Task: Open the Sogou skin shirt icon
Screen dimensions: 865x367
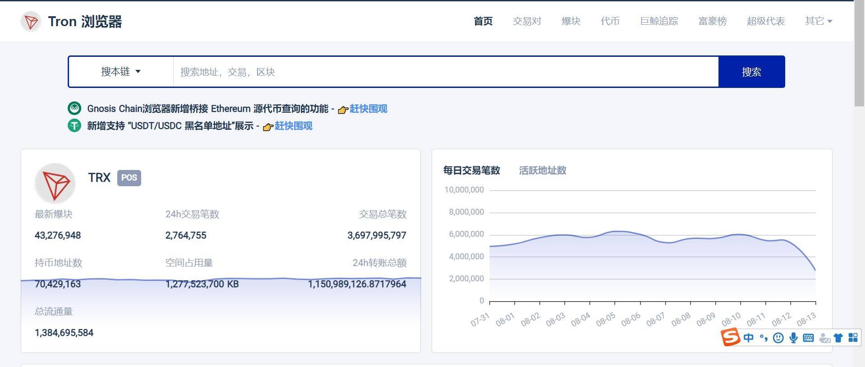Action: click(x=838, y=338)
